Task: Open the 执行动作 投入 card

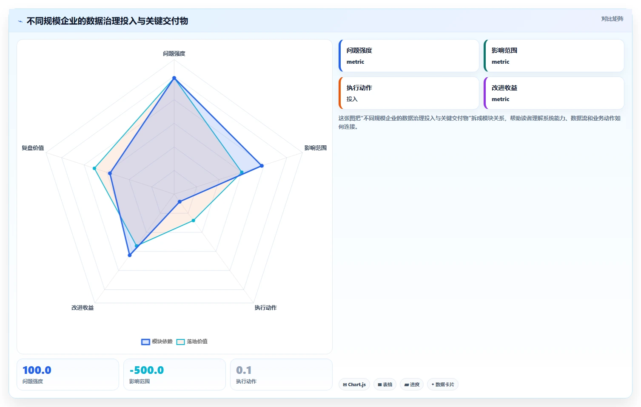Action: [x=409, y=93]
